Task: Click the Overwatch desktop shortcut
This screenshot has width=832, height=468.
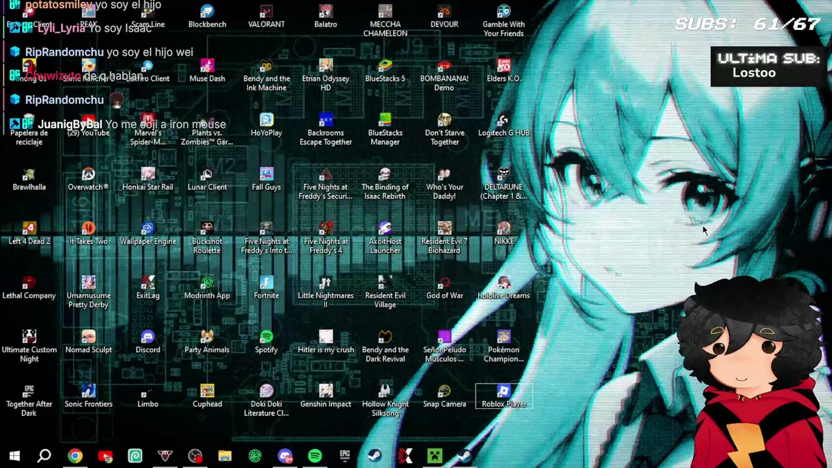Action: pos(88,180)
